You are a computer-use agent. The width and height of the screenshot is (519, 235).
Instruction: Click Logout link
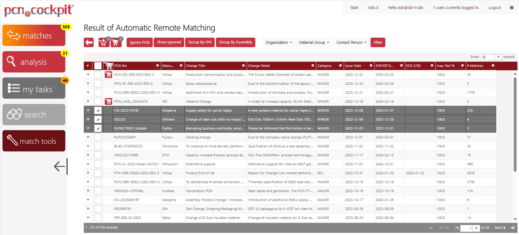tap(494, 8)
